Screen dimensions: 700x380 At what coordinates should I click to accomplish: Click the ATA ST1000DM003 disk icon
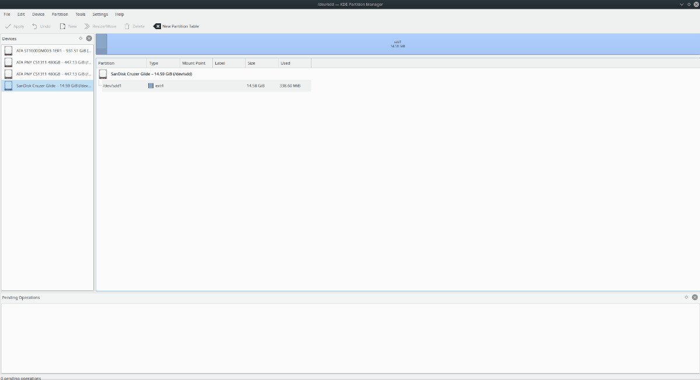(x=8, y=50)
